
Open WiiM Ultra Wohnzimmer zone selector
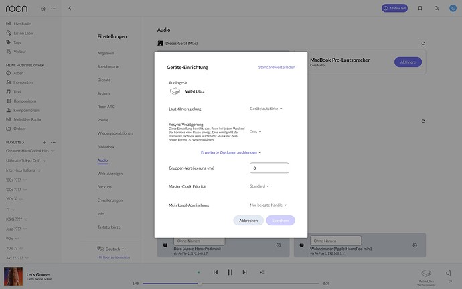pos(426,278)
